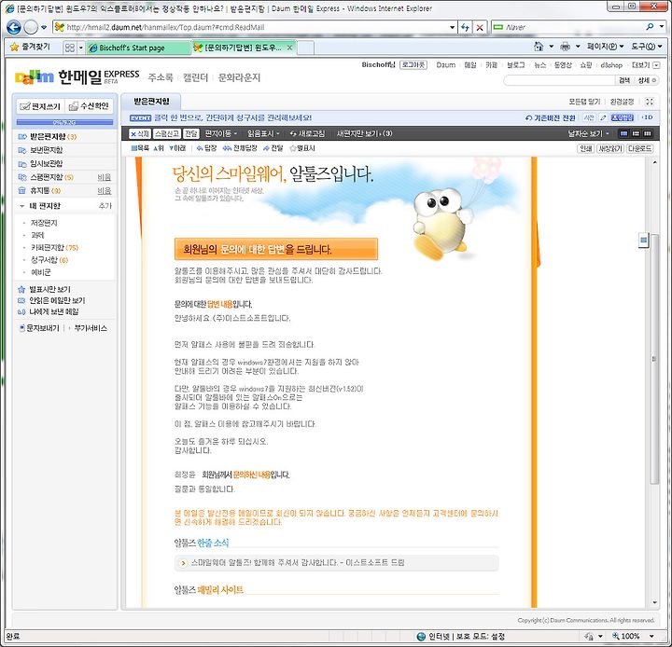The height and width of the screenshot is (647, 672).
Task: Open the 카페 link in top bar
Action: (x=491, y=64)
